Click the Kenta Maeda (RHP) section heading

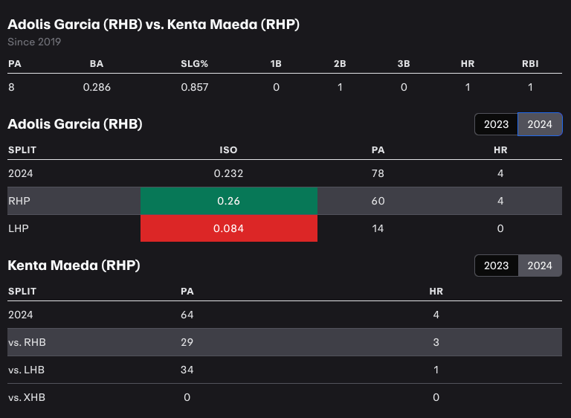tap(74, 265)
